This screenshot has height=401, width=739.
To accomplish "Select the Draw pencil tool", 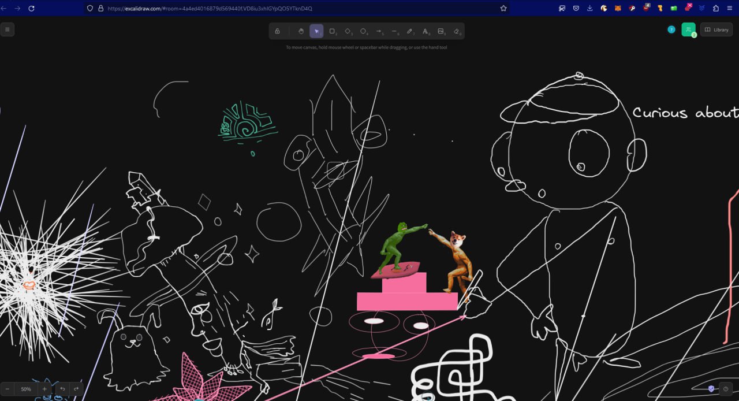I will pyautogui.click(x=410, y=31).
